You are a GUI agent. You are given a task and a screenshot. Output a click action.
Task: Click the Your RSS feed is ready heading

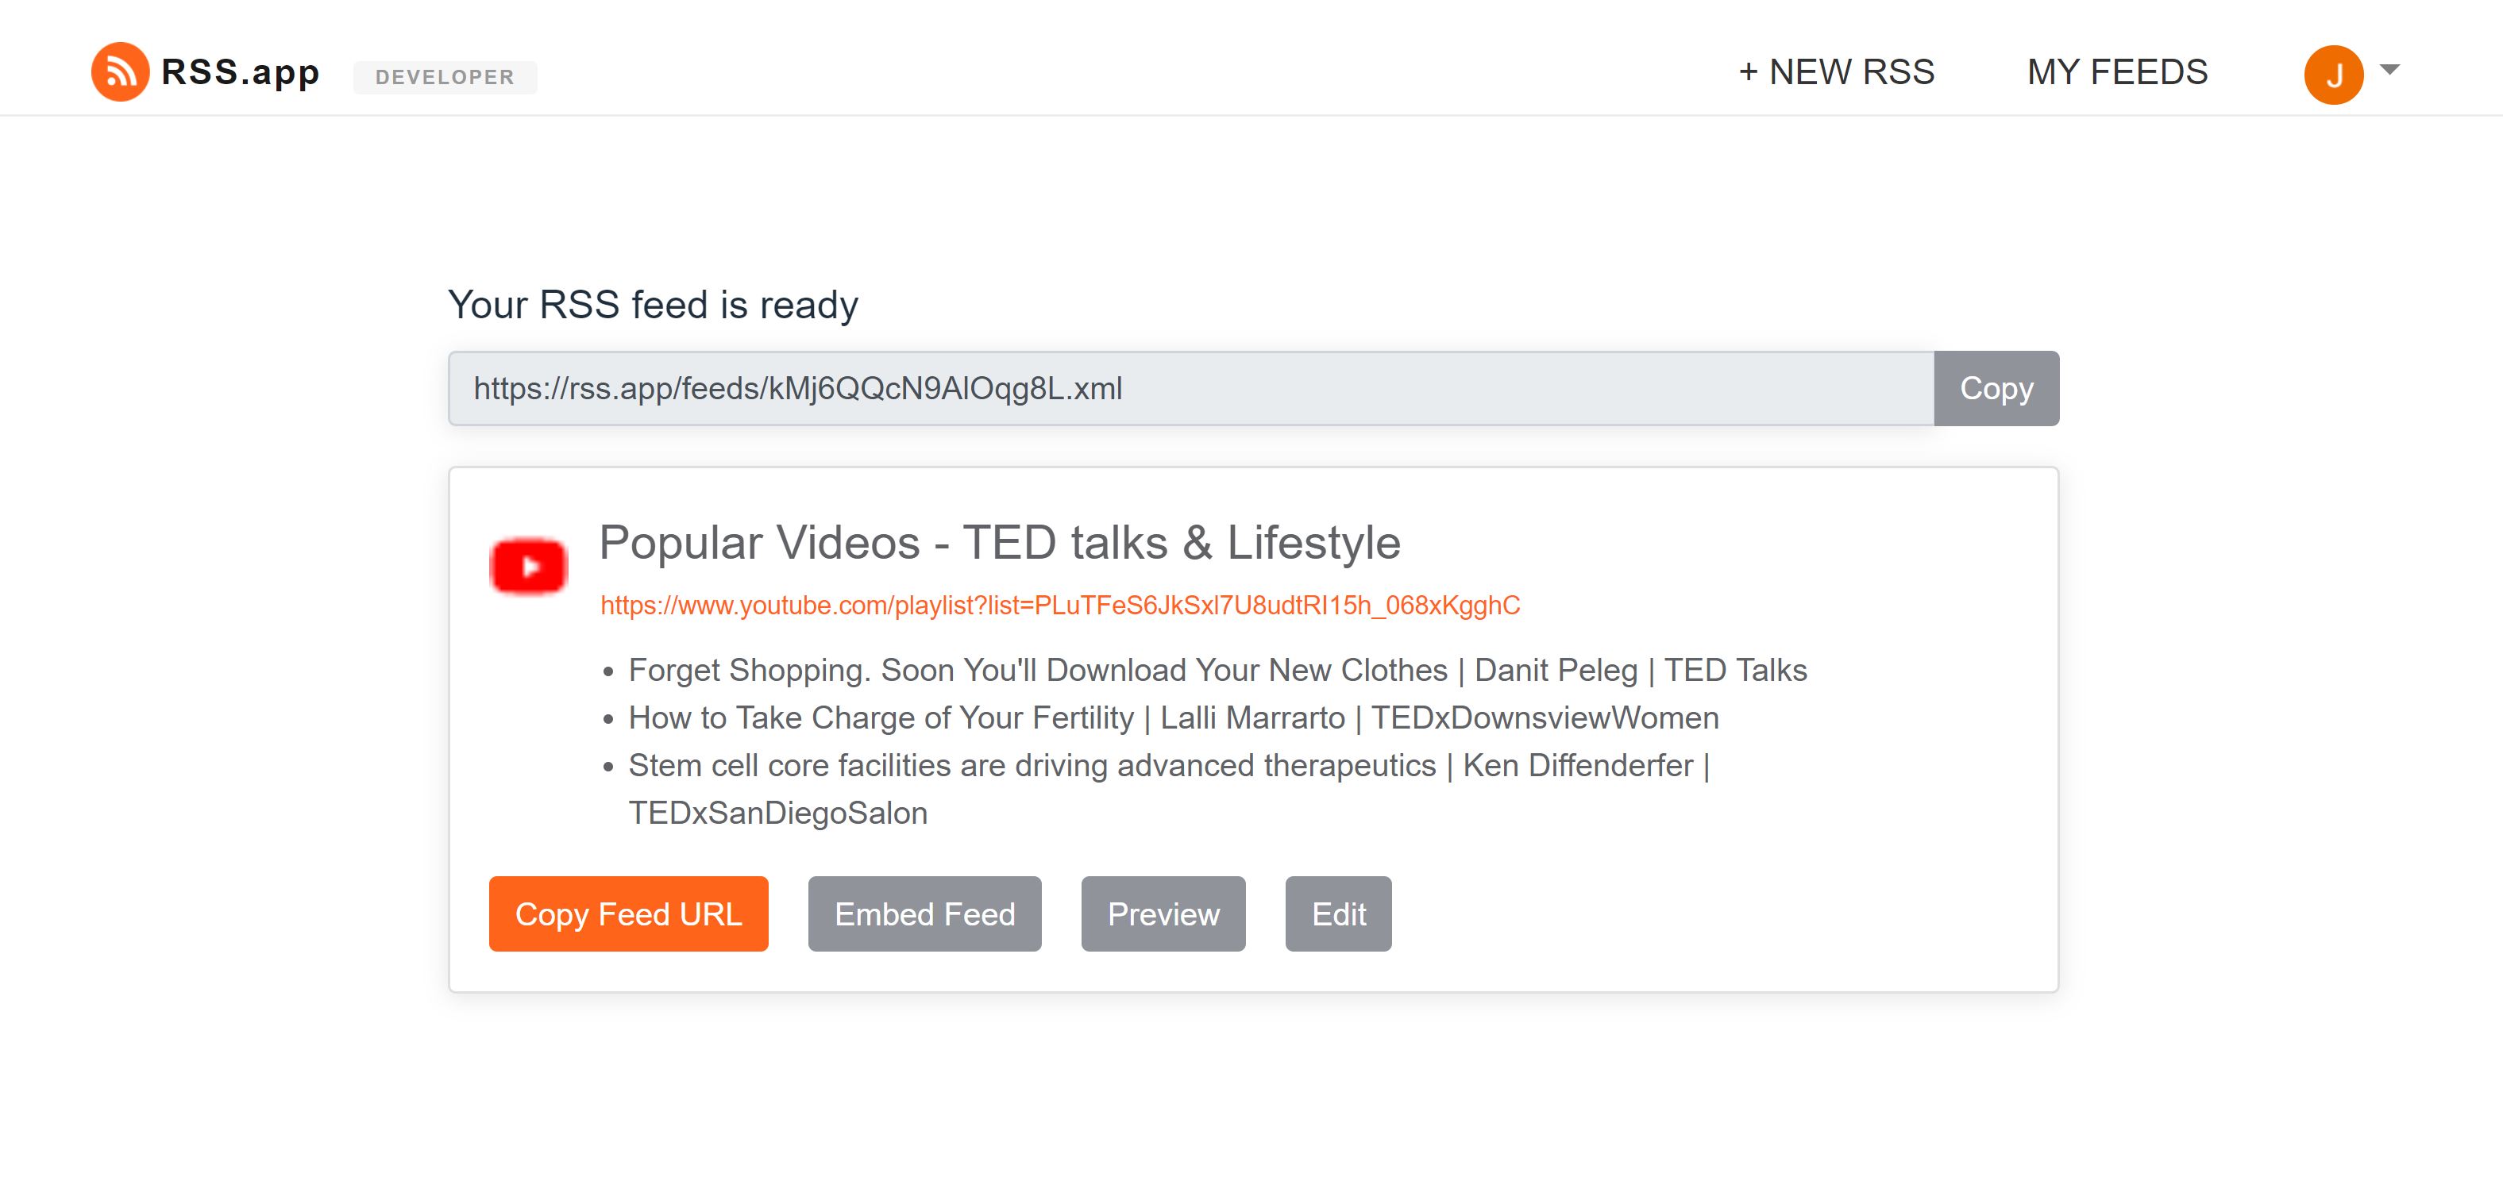(653, 305)
